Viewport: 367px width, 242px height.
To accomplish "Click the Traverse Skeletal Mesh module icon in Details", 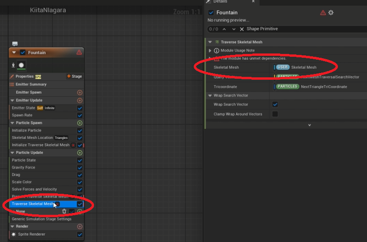I will tap(217, 42).
